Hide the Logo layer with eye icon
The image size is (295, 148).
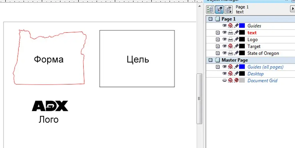click(224, 40)
